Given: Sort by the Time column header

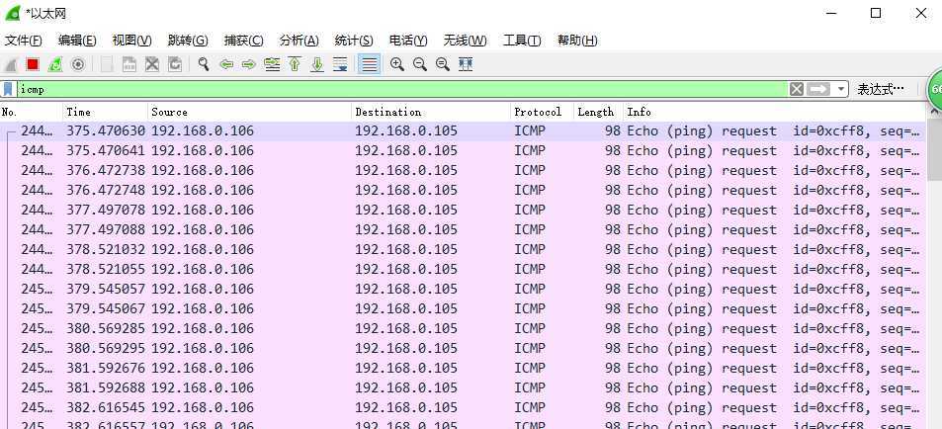Looking at the screenshot, I should [x=106, y=112].
